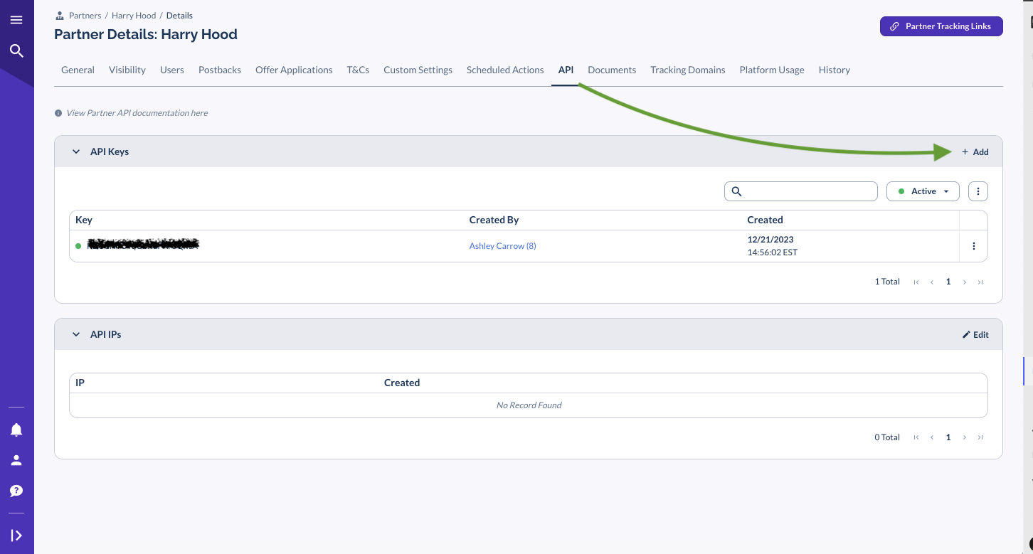1033x554 pixels.
Task: Click the redacted API key value
Action: click(x=143, y=245)
